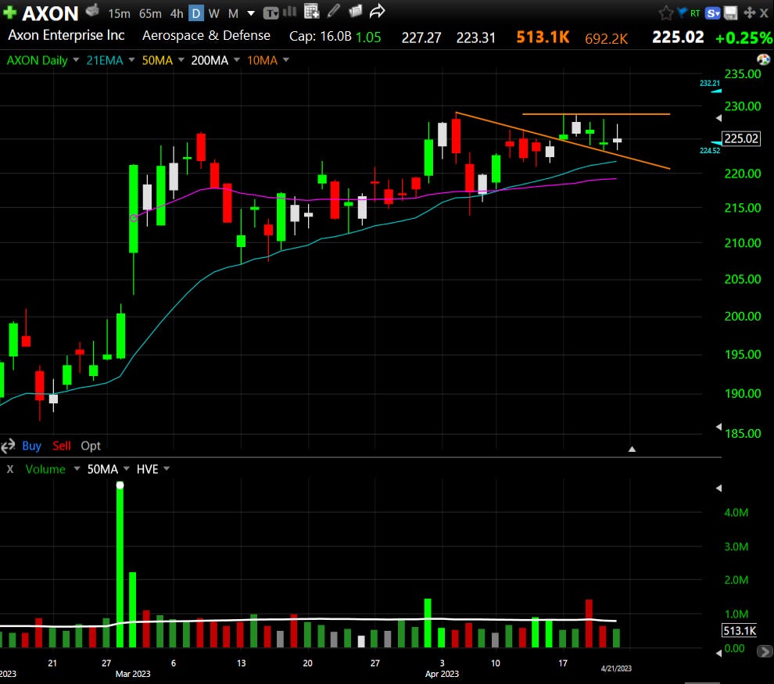Open the 21EMA dropdown arrow
Image resolution: width=774 pixels, height=684 pixels.
pyautogui.click(x=131, y=59)
